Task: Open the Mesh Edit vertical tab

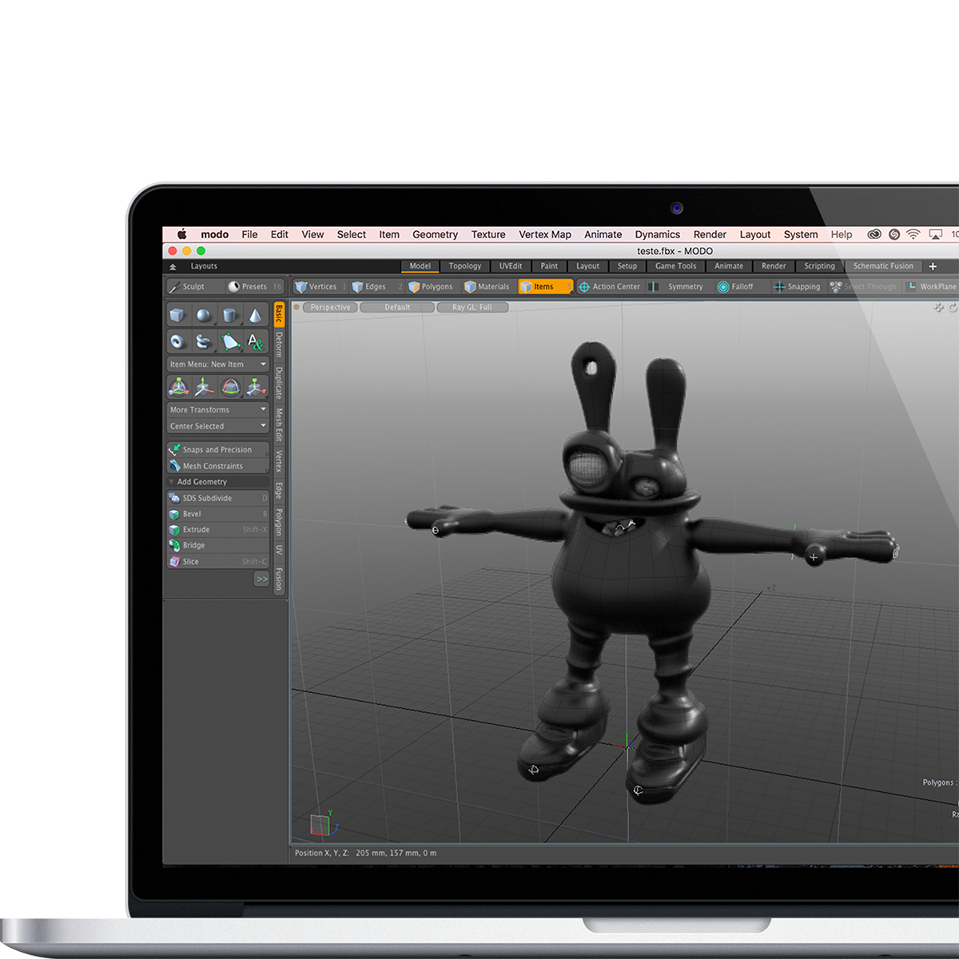Action: [279, 424]
